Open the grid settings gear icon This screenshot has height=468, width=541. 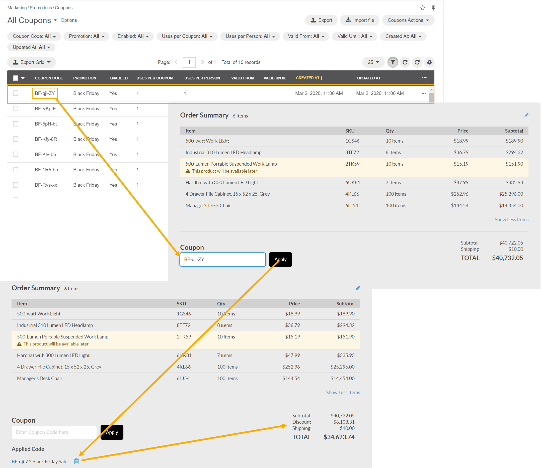tap(429, 62)
